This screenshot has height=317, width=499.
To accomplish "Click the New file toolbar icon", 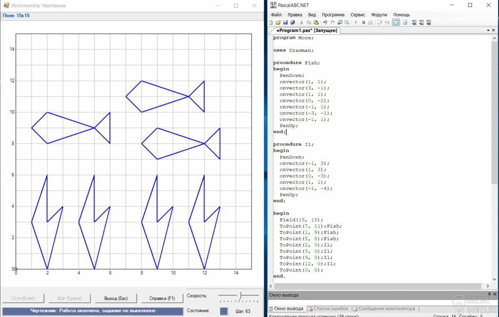I will [270, 22].
